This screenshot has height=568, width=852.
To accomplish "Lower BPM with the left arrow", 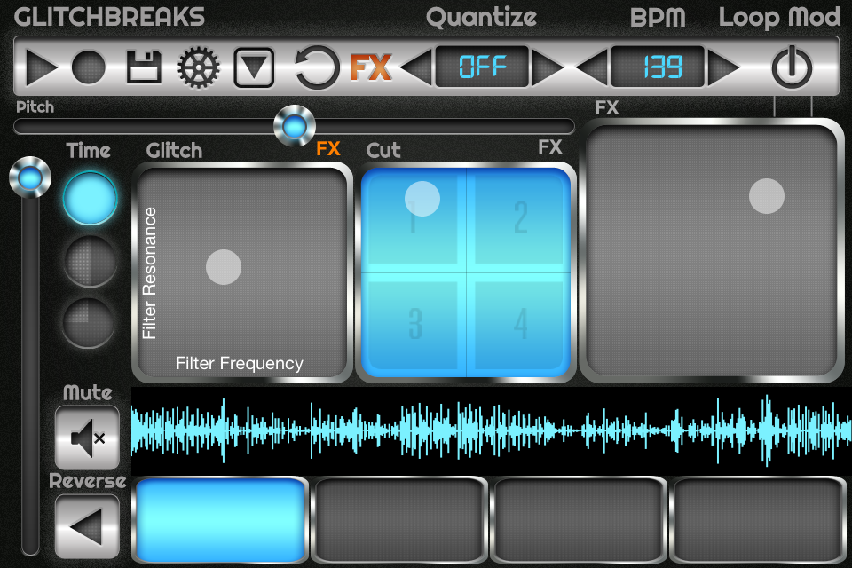I will (592, 67).
